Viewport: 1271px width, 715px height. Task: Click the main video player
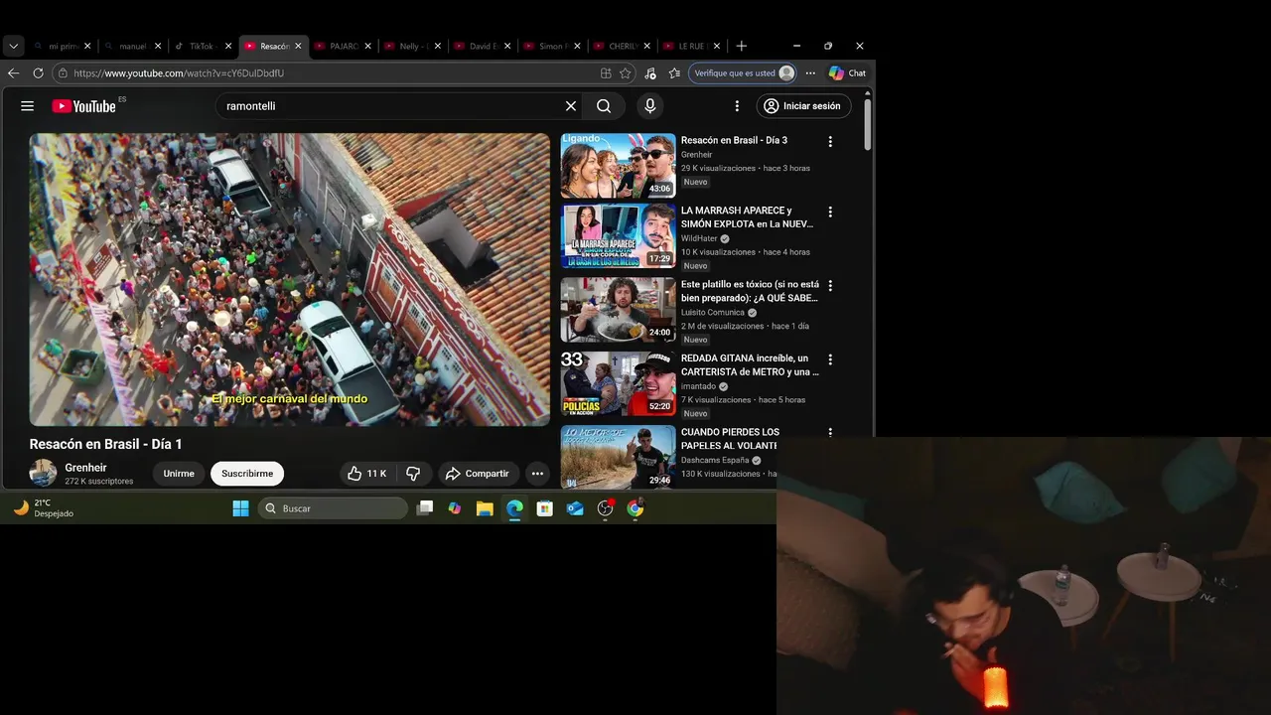point(290,280)
